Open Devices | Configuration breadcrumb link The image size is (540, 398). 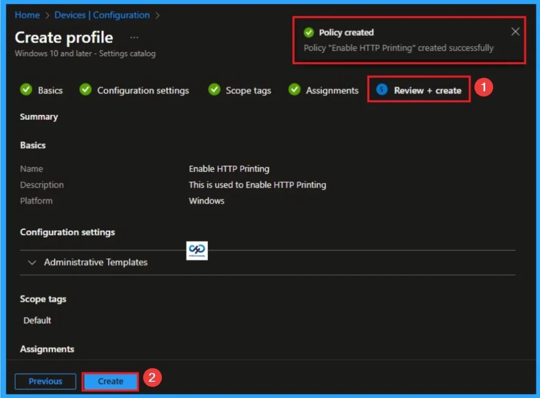coord(102,15)
